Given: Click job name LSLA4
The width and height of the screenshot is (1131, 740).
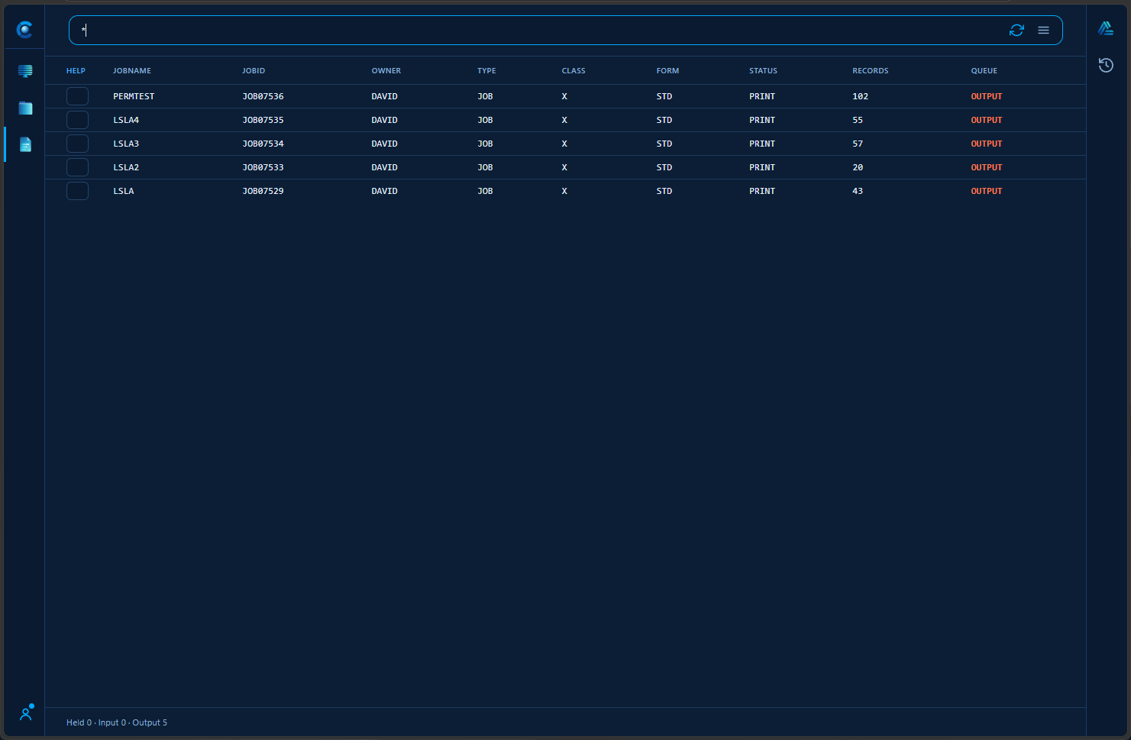Looking at the screenshot, I should 126,120.
